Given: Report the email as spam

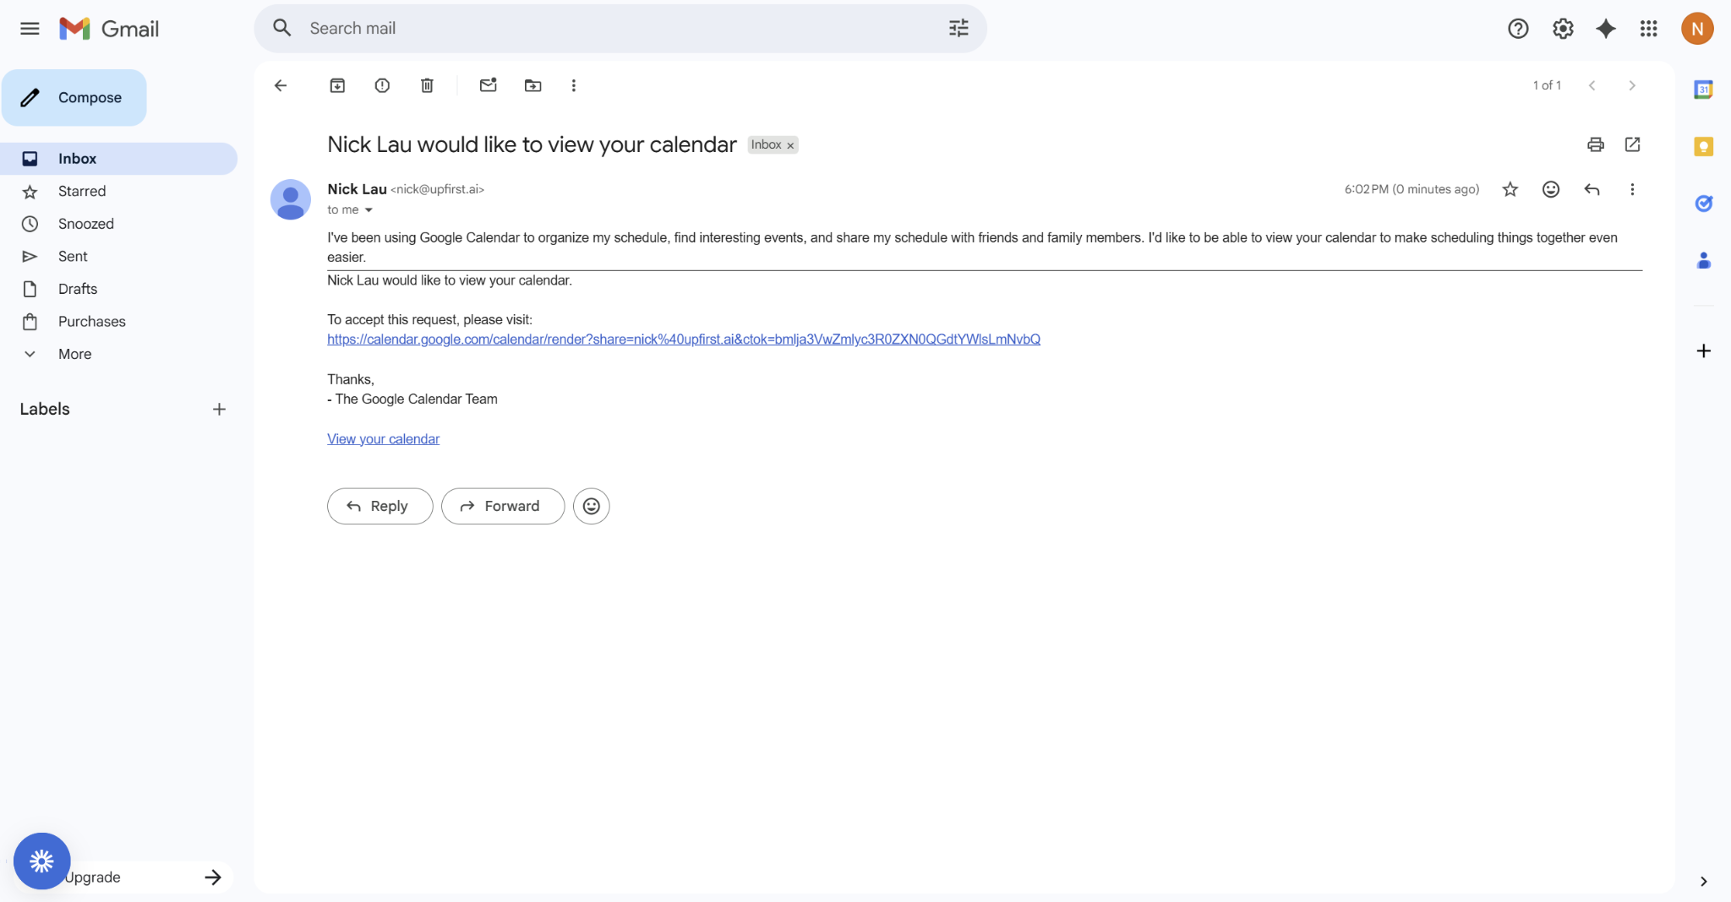Looking at the screenshot, I should 382,85.
